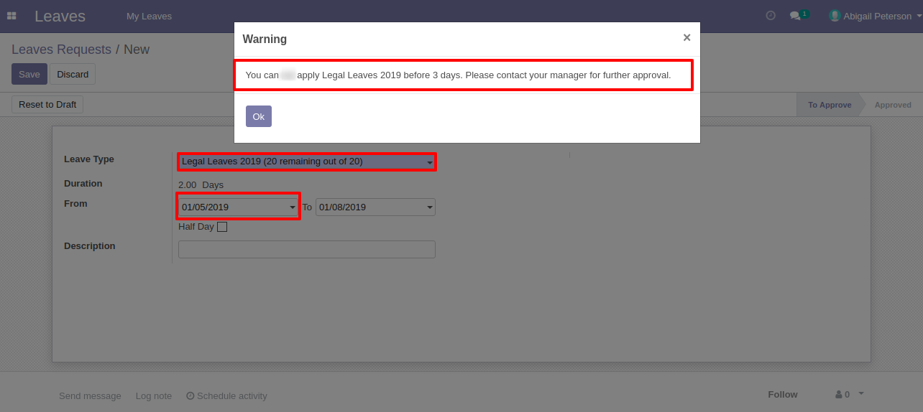Open the To date dropdown arrow
The width and height of the screenshot is (923, 412).
click(x=430, y=207)
